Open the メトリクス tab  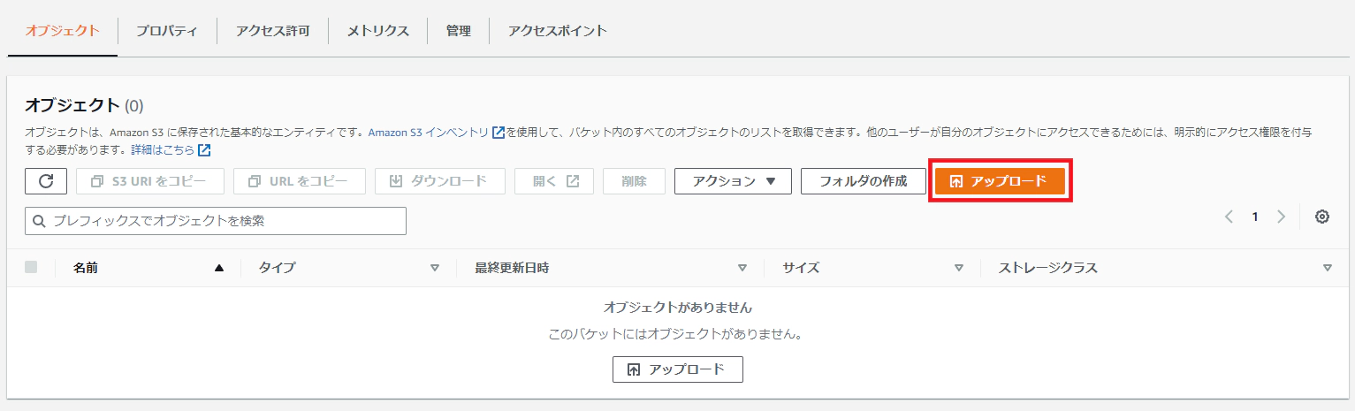[377, 31]
